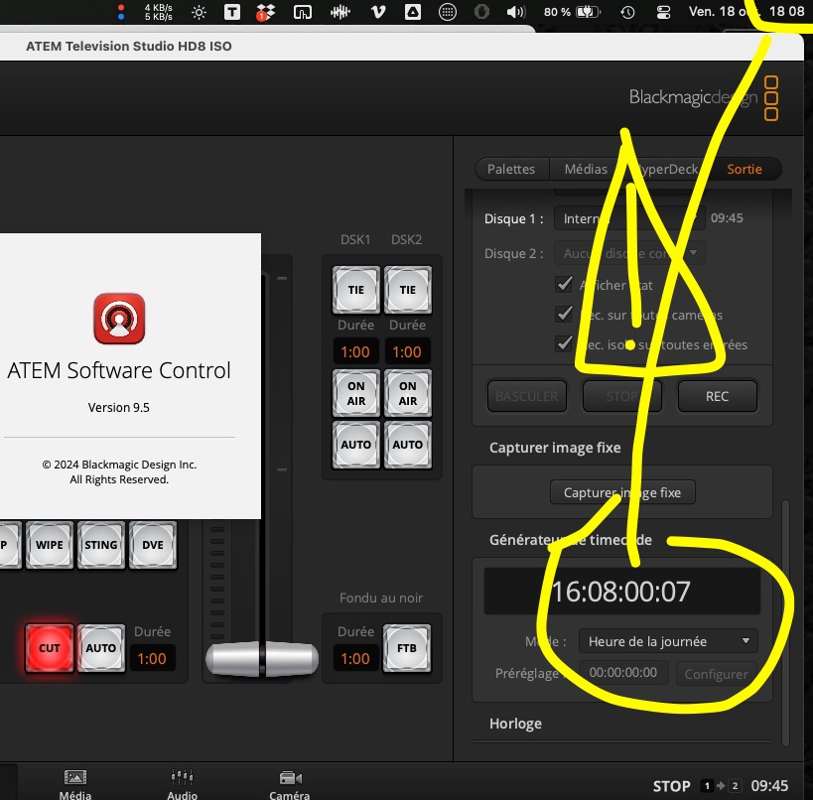Click the transition fader T-bar handle
The width and height of the screenshot is (813, 800).
262,659
